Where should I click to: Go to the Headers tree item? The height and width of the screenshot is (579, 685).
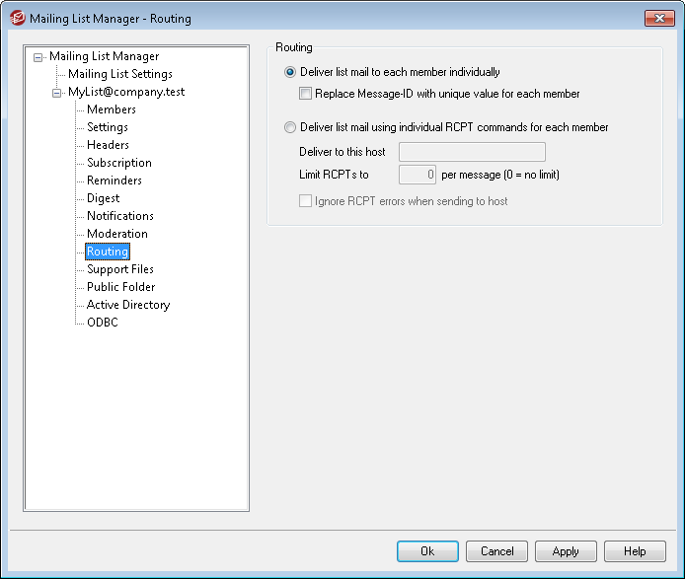click(x=108, y=145)
